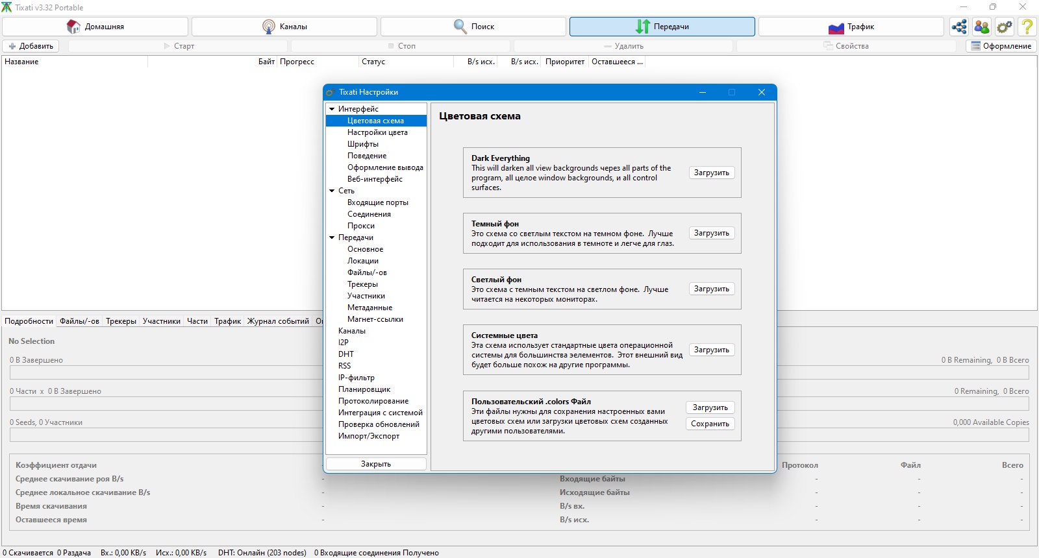Collapse the Передачи tree node arrow

coord(332,237)
